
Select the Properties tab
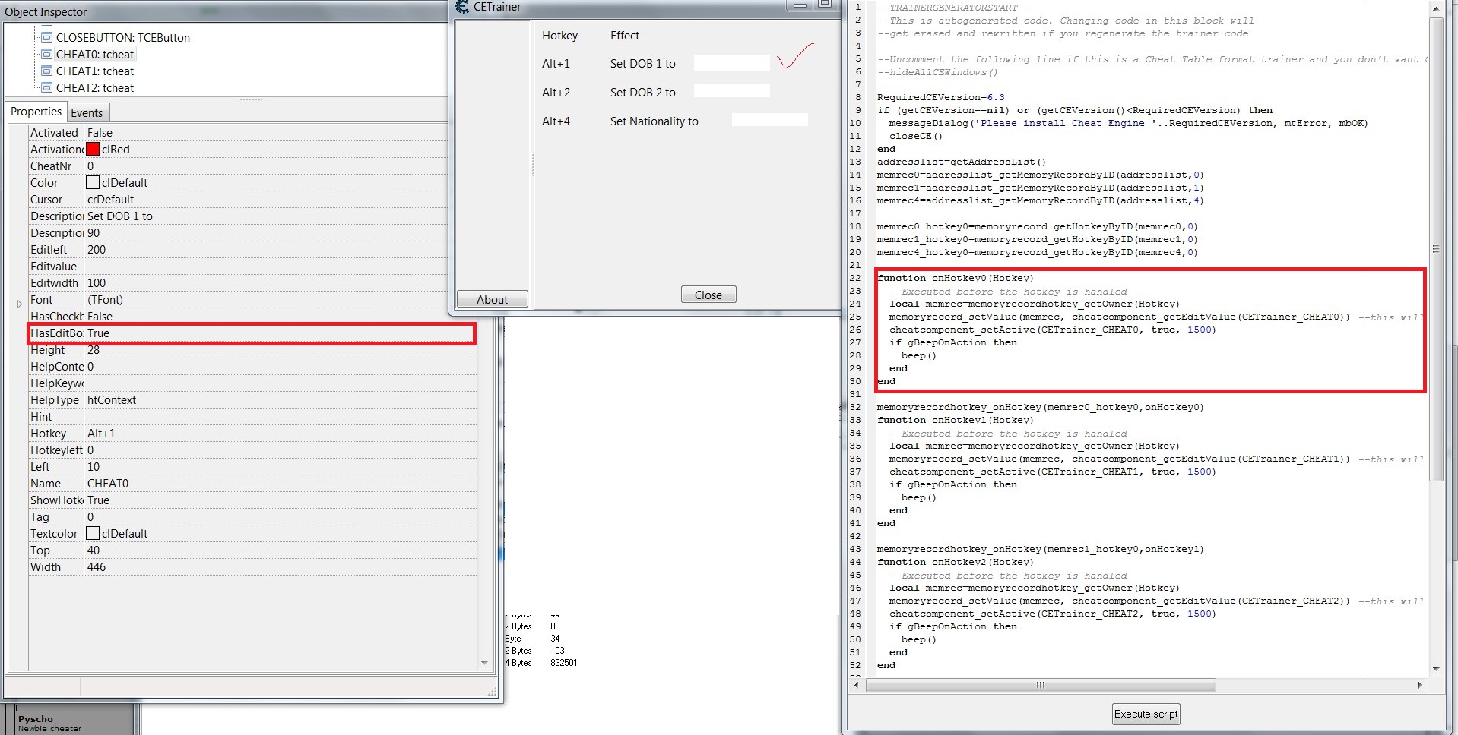(36, 112)
